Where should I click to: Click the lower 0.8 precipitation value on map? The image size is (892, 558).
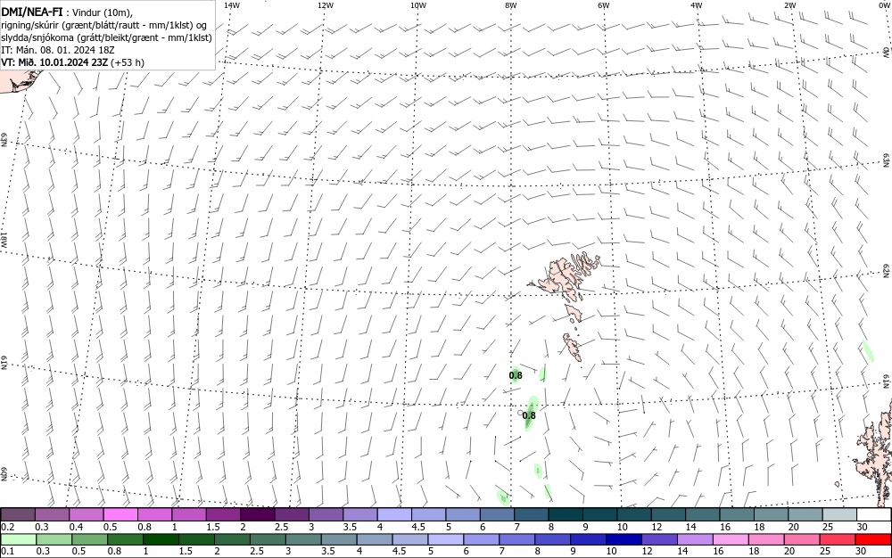pyautogui.click(x=529, y=415)
